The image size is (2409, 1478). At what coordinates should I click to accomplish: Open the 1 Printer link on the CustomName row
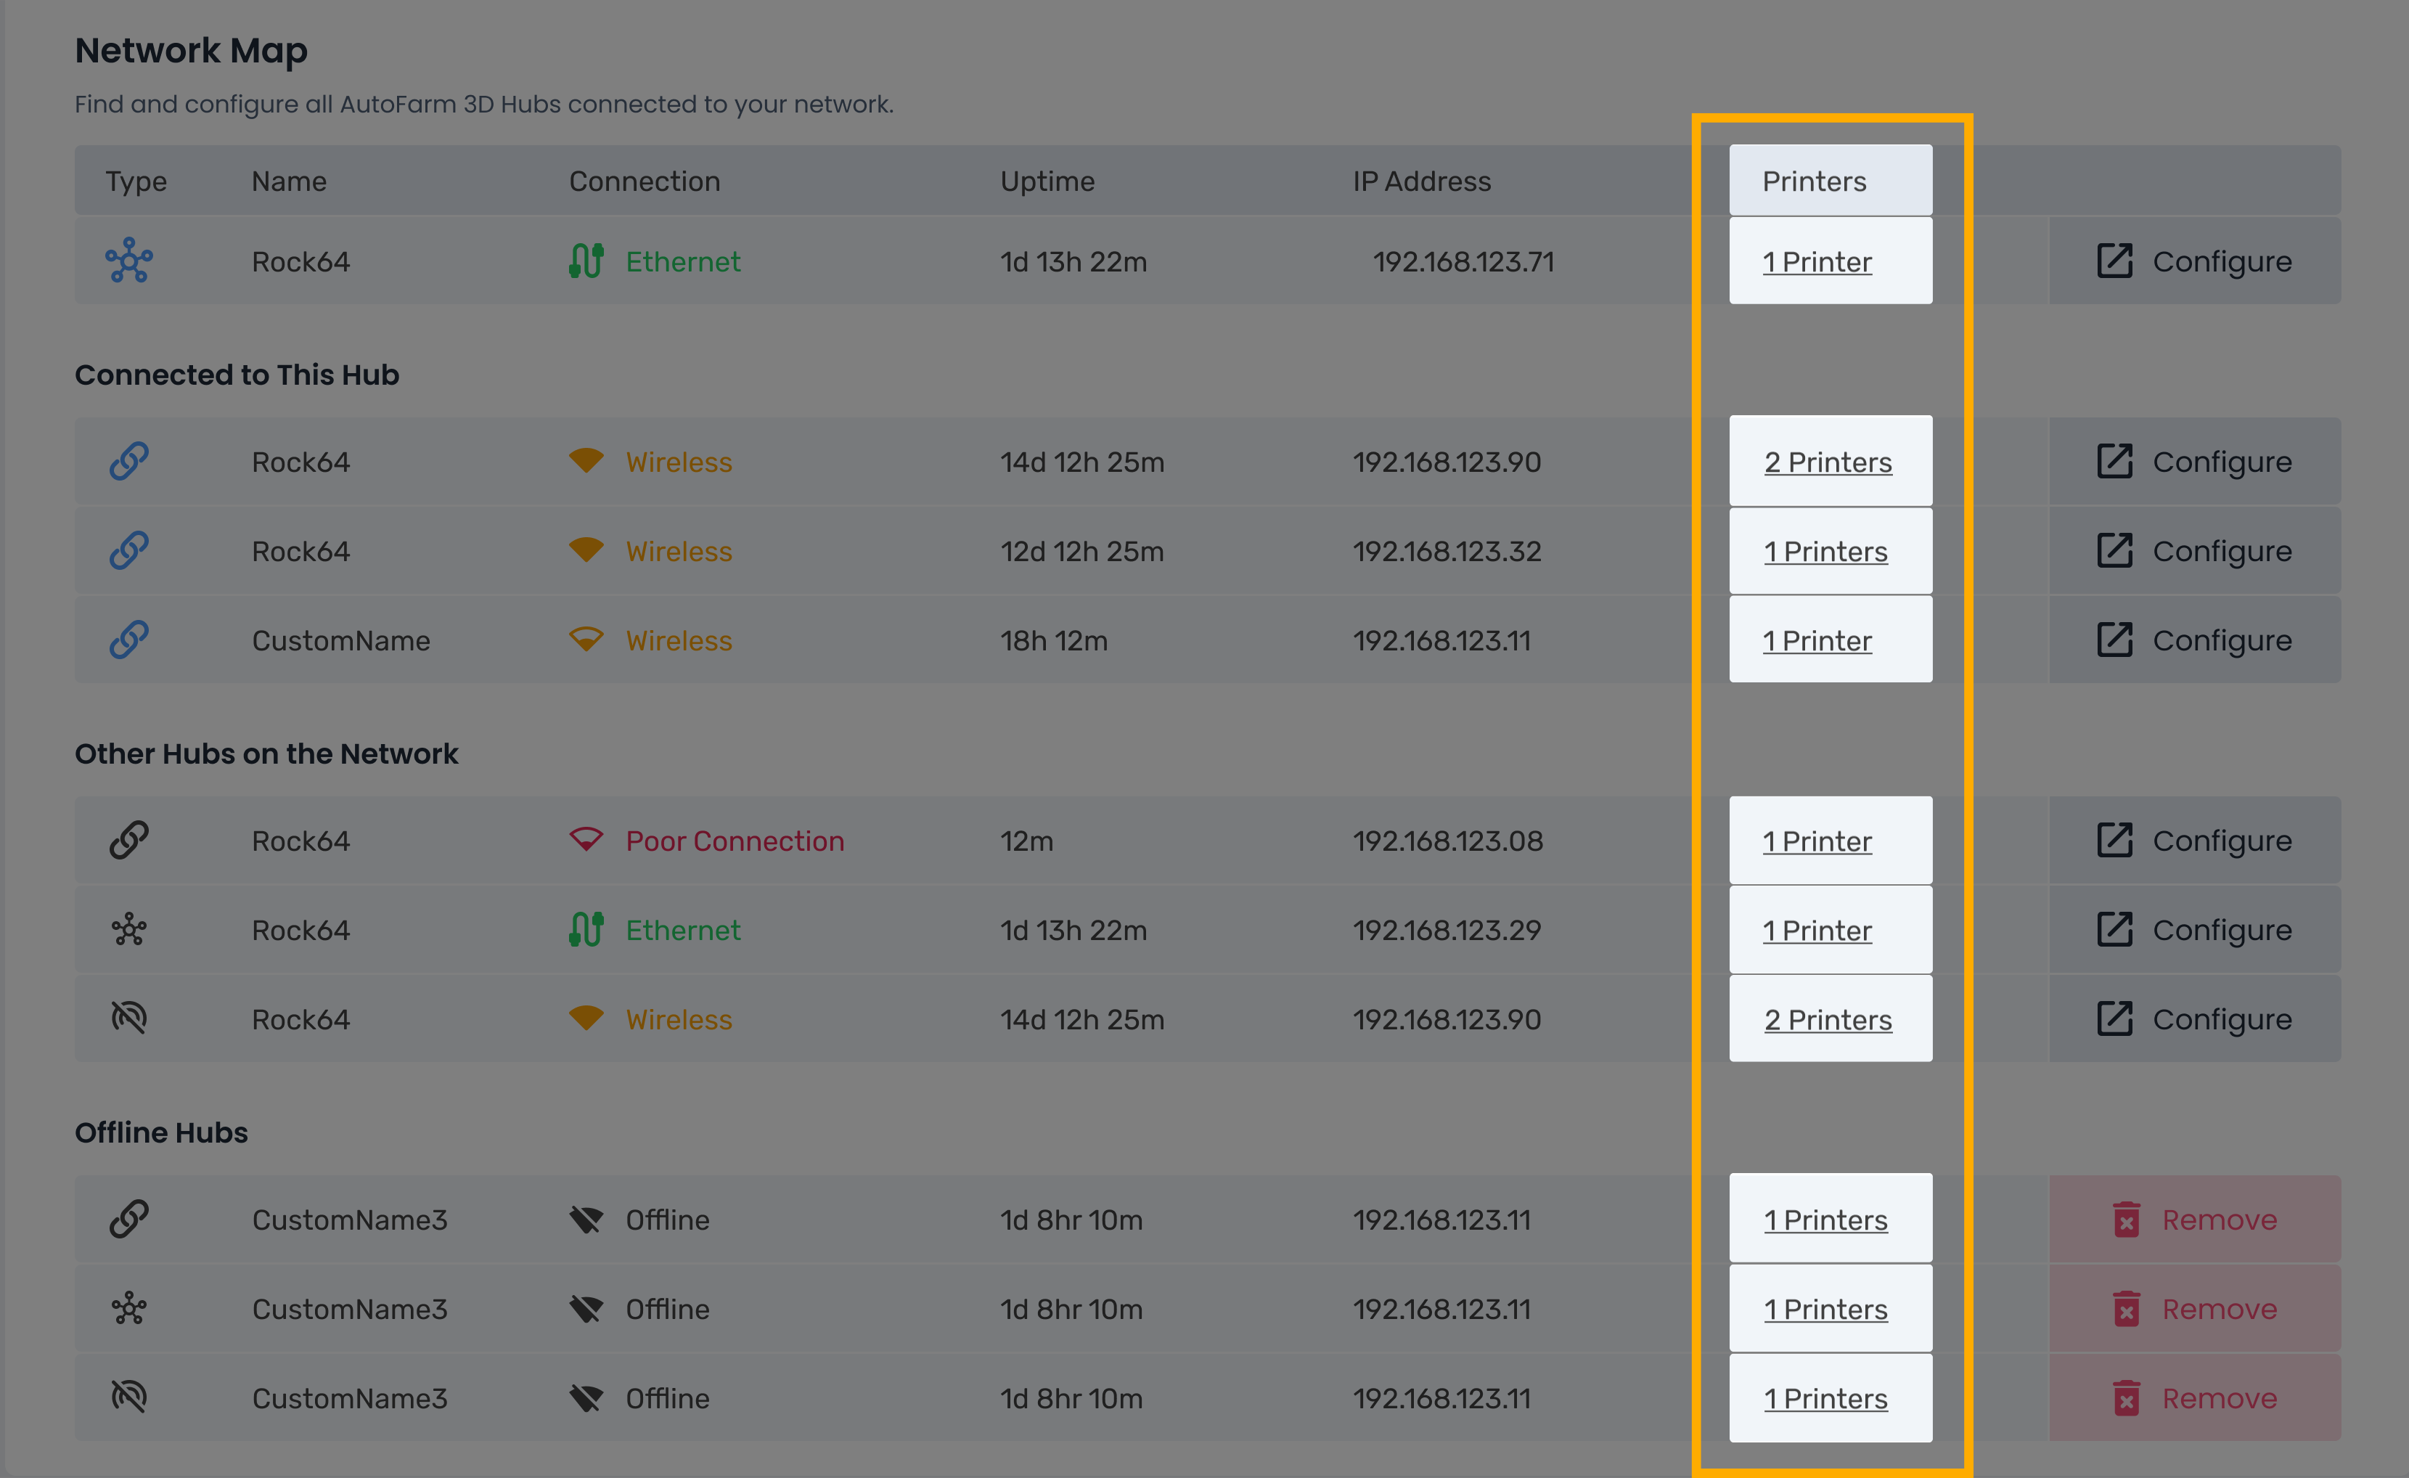1817,640
